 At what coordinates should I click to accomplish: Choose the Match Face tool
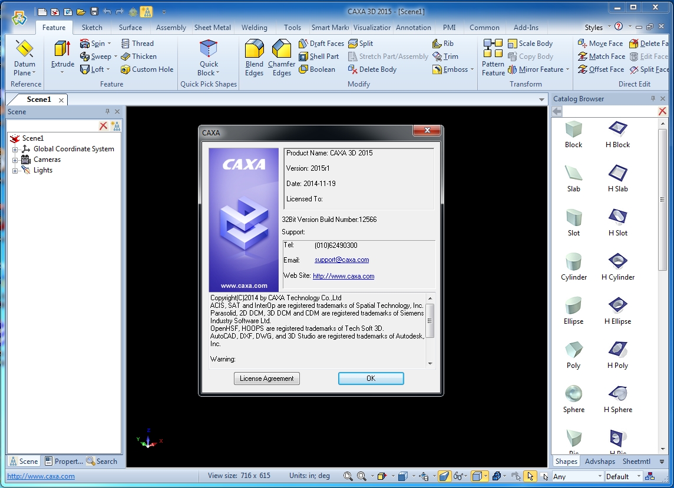(x=602, y=57)
